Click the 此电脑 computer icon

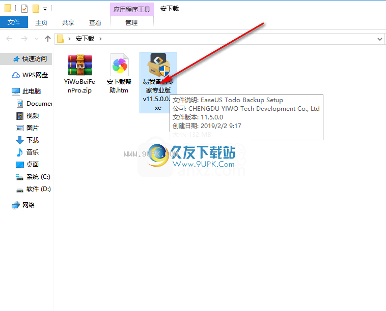pyautogui.click(x=15, y=91)
